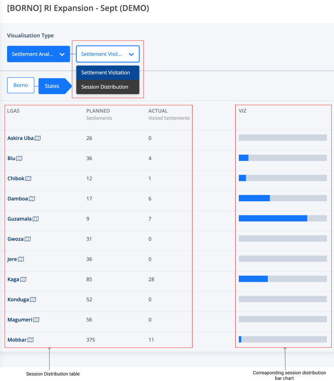The height and width of the screenshot is (381, 334).
Task: Open the map icon beside Kaga
Action: [23, 279]
